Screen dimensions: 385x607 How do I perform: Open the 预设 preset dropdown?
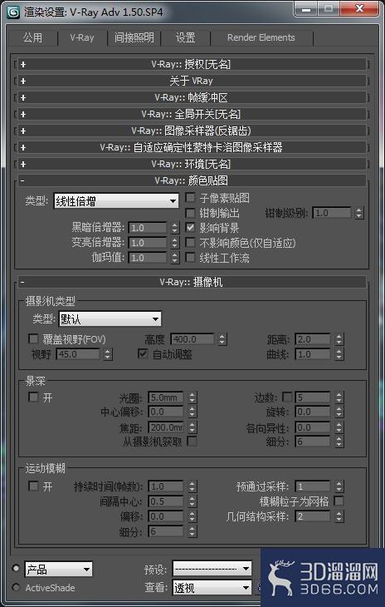212,570
